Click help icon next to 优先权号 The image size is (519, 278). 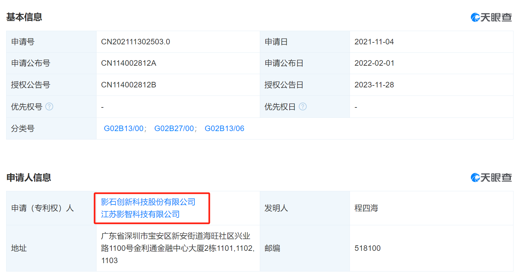[49, 106]
